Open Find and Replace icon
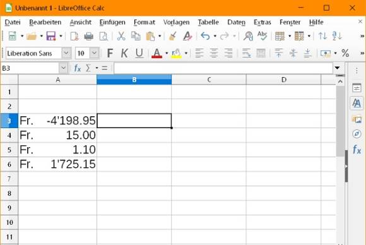This screenshot has height=245, width=366. pyautogui.click(x=248, y=36)
